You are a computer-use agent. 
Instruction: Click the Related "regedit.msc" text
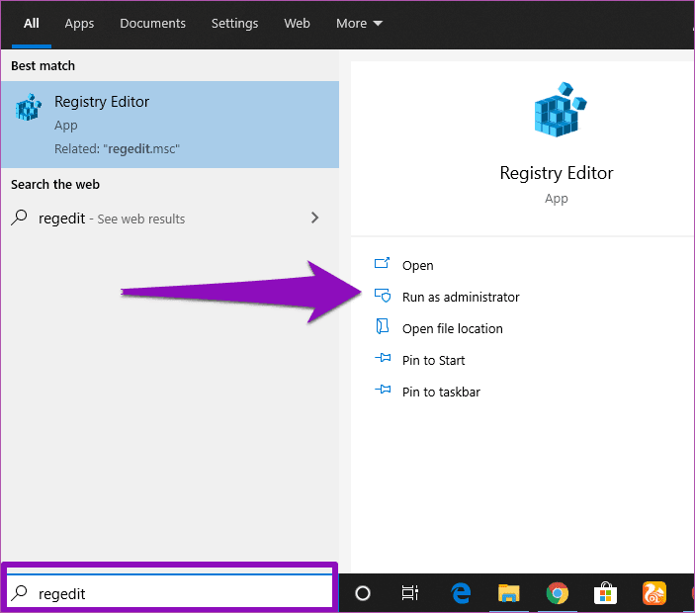[x=117, y=149]
